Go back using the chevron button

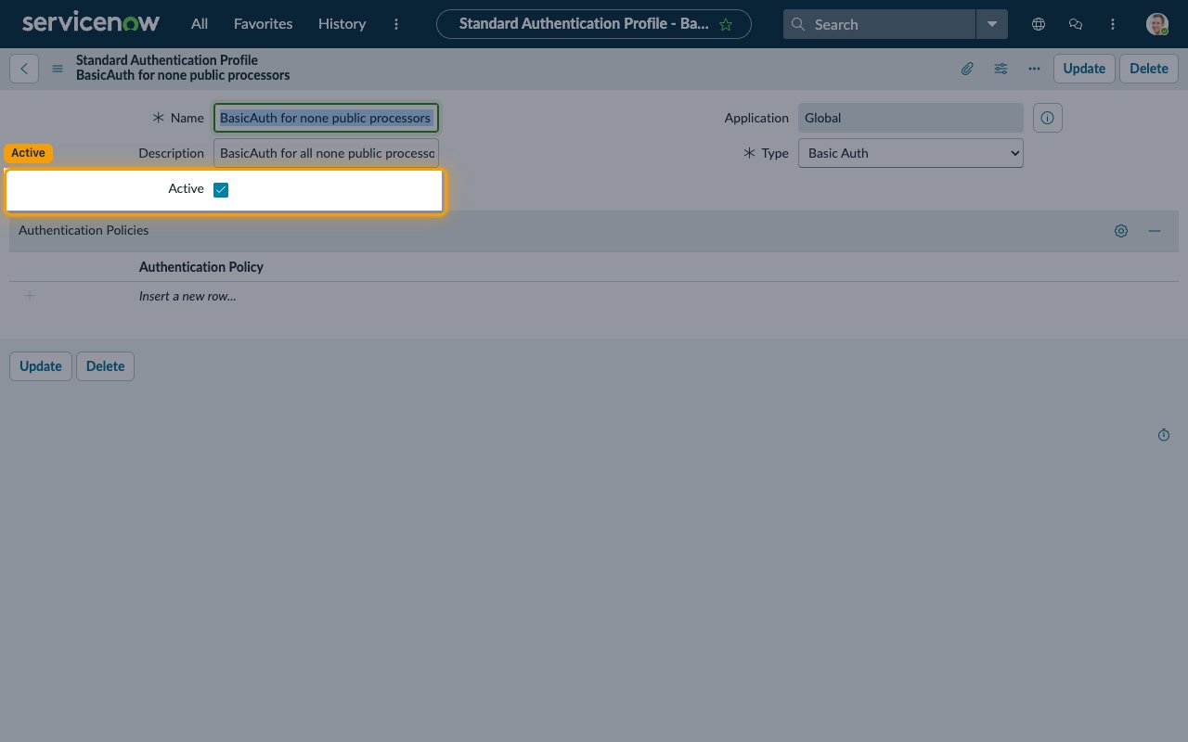(24, 69)
